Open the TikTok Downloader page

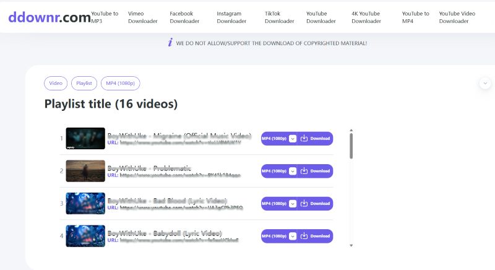coord(280,17)
